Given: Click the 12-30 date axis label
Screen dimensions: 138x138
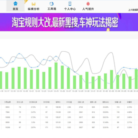Looking at the screenshot, I should click(x=87, y=91).
